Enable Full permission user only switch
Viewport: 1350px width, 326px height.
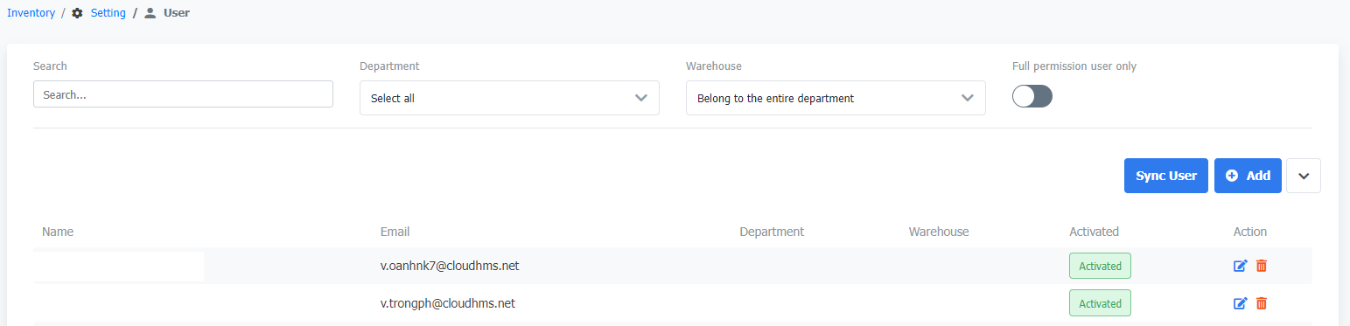pyautogui.click(x=1032, y=96)
